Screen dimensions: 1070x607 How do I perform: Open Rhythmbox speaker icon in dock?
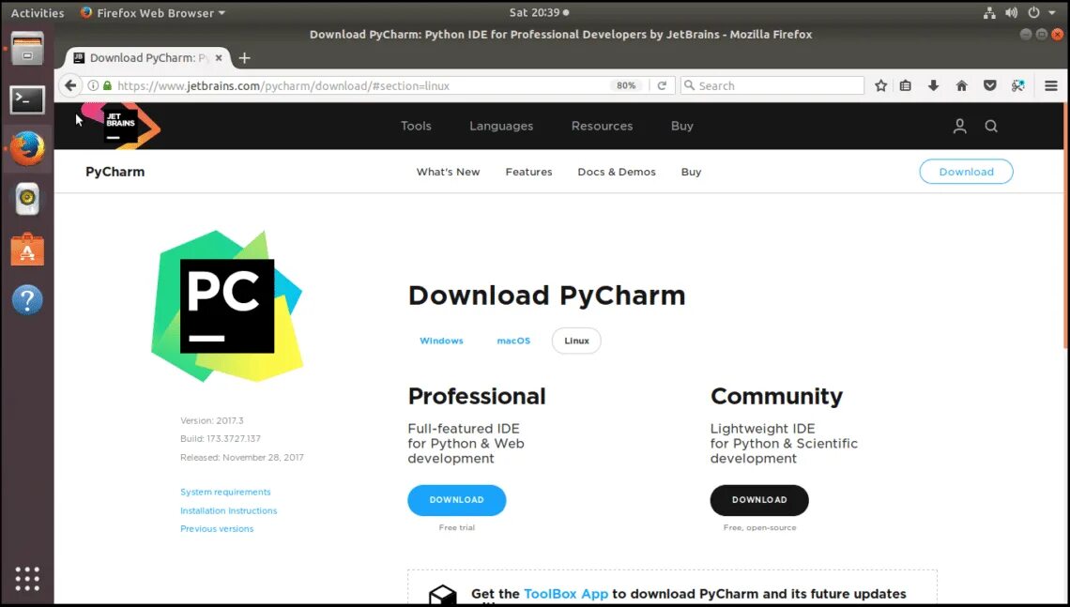tap(27, 199)
